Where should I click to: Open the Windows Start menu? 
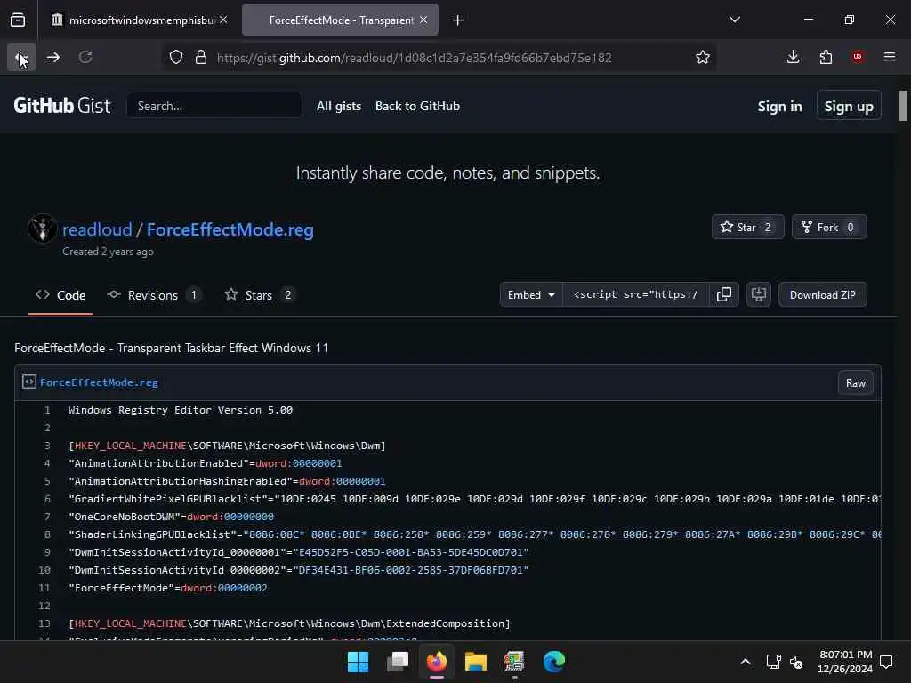[x=358, y=662]
